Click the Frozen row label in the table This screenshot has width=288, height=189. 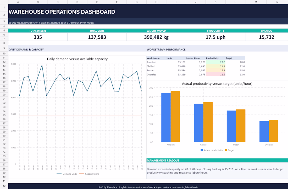coord(151,70)
